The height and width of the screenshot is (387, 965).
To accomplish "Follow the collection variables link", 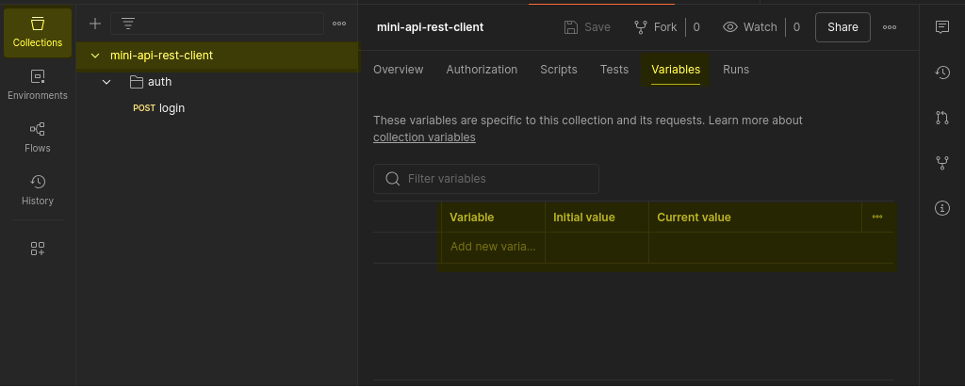I will click(424, 137).
